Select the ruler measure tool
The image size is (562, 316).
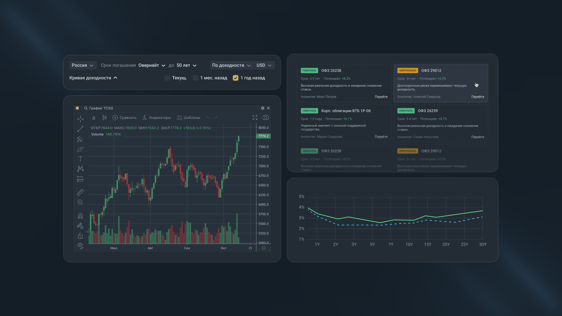(80, 192)
